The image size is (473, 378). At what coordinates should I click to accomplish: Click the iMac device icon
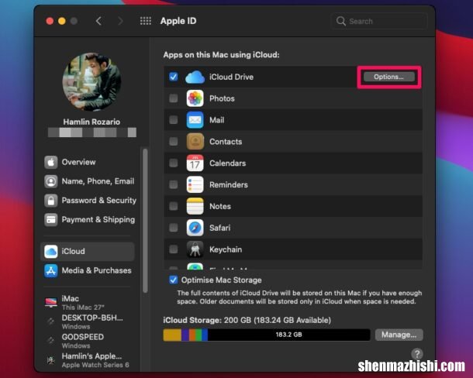[x=51, y=302]
